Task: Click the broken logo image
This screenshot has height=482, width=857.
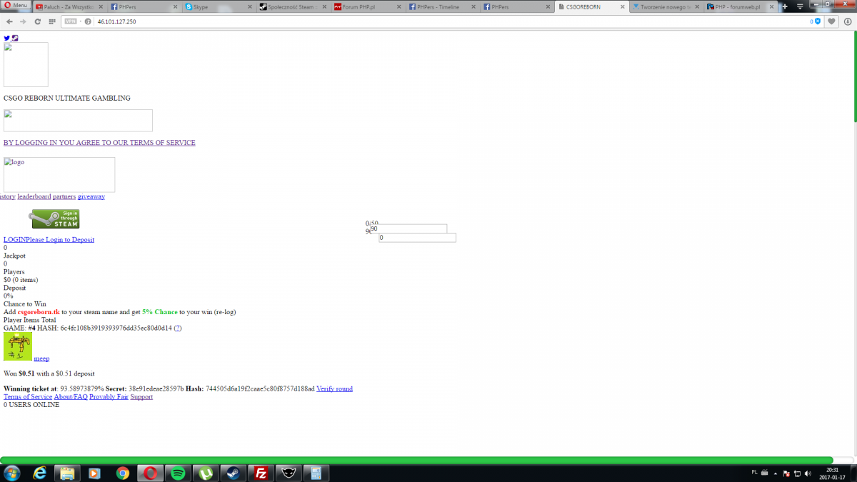Action: [x=59, y=175]
